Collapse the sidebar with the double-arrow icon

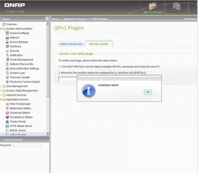tap(47, 19)
